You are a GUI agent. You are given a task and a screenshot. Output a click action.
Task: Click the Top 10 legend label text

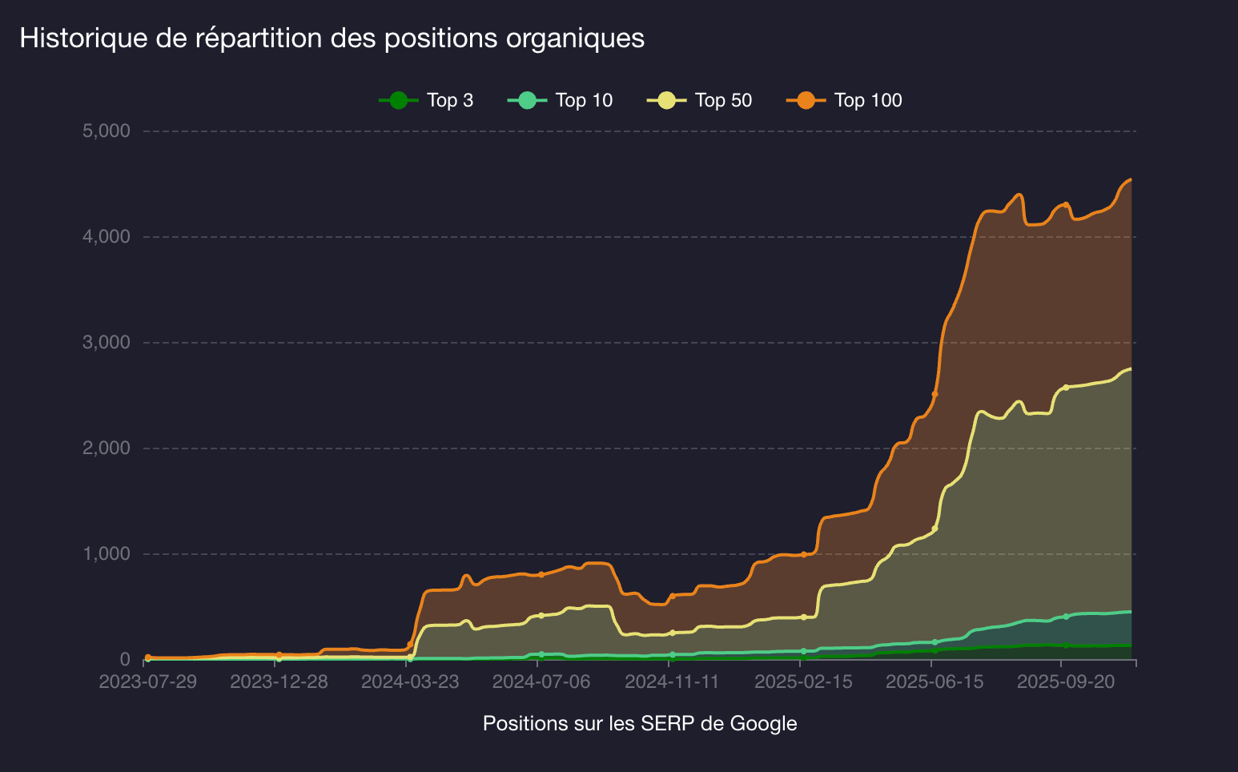[584, 99]
